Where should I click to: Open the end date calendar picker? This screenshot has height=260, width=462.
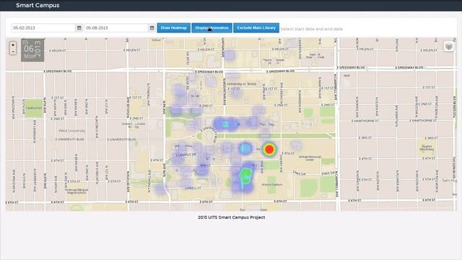click(152, 28)
